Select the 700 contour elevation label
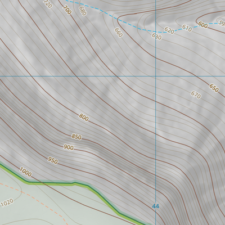Image resolution: width=225 pixels, height=225 pixels. (x=67, y=10)
